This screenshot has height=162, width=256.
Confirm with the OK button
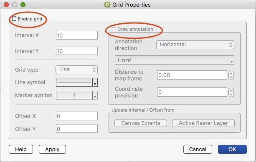click(232, 150)
